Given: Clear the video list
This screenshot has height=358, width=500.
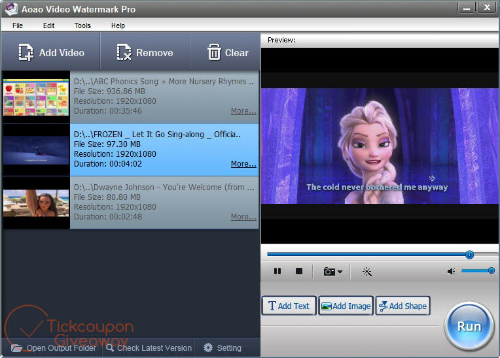Looking at the screenshot, I should [x=227, y=52].
